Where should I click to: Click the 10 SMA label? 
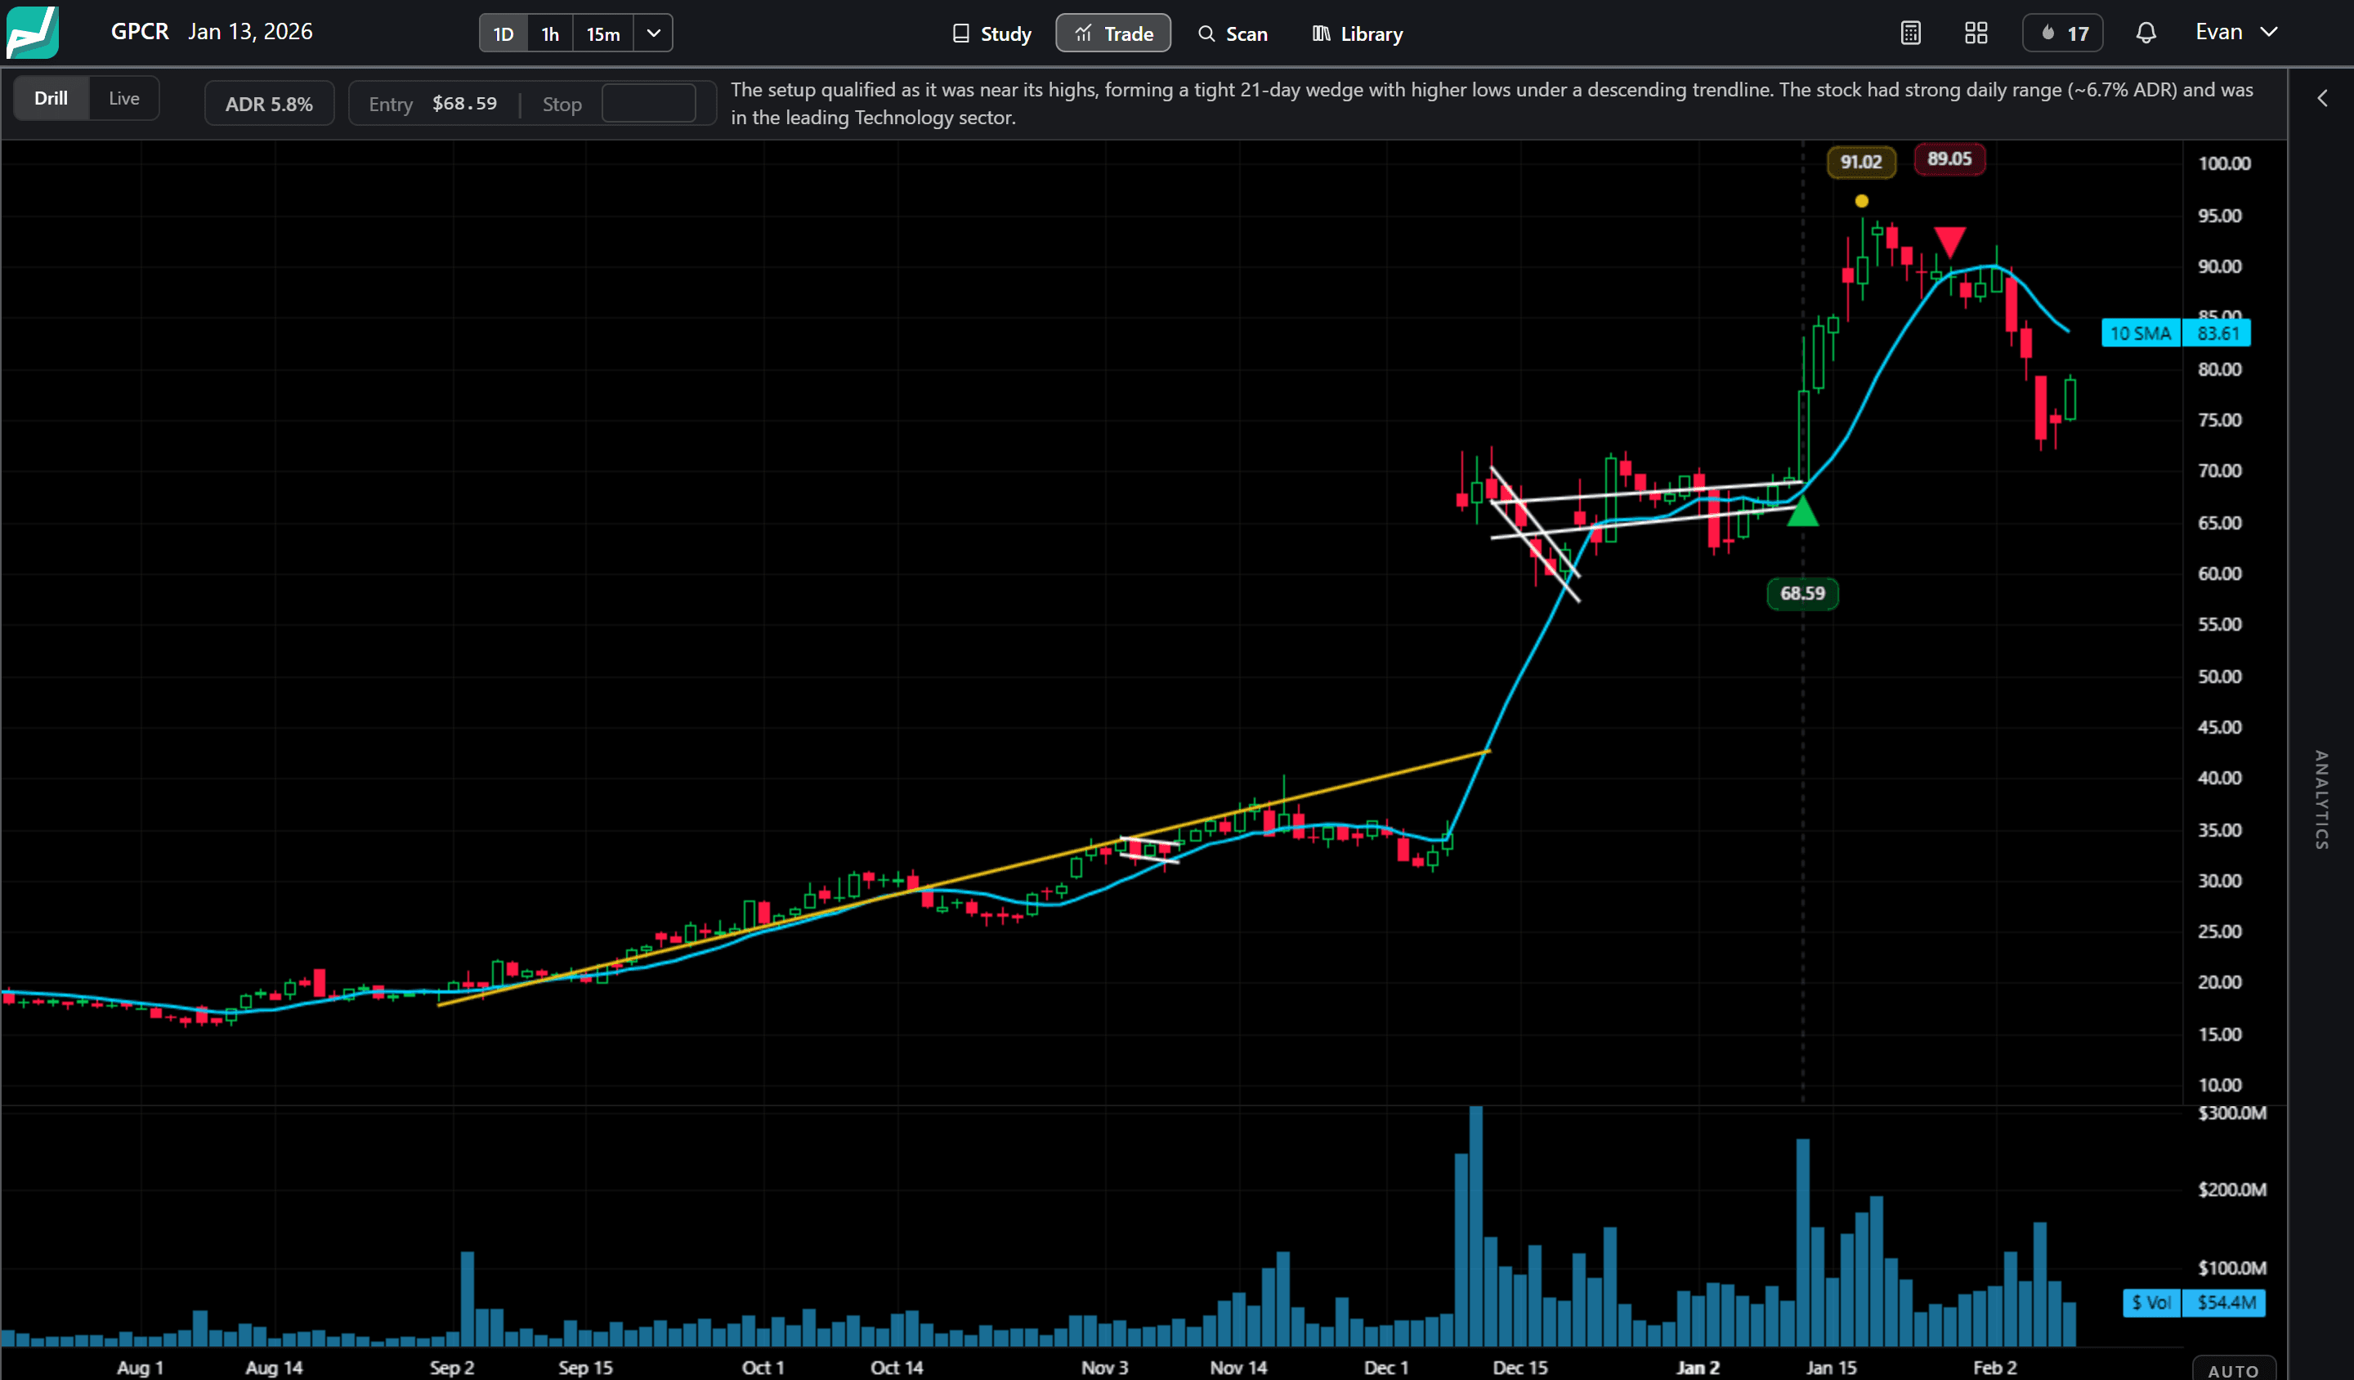(x=2140, y=333)
